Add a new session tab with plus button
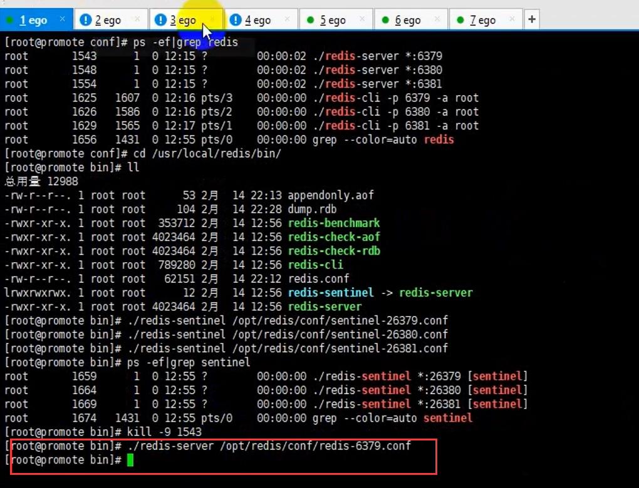639x488 pixels. tap(532, 19)
